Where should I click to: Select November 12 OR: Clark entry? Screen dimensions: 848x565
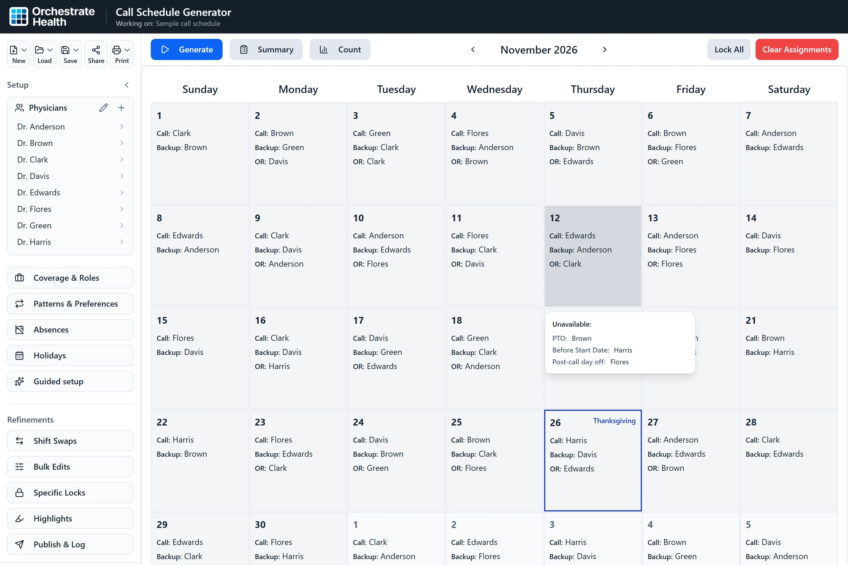pyautogui.click(x=565, y=264)
